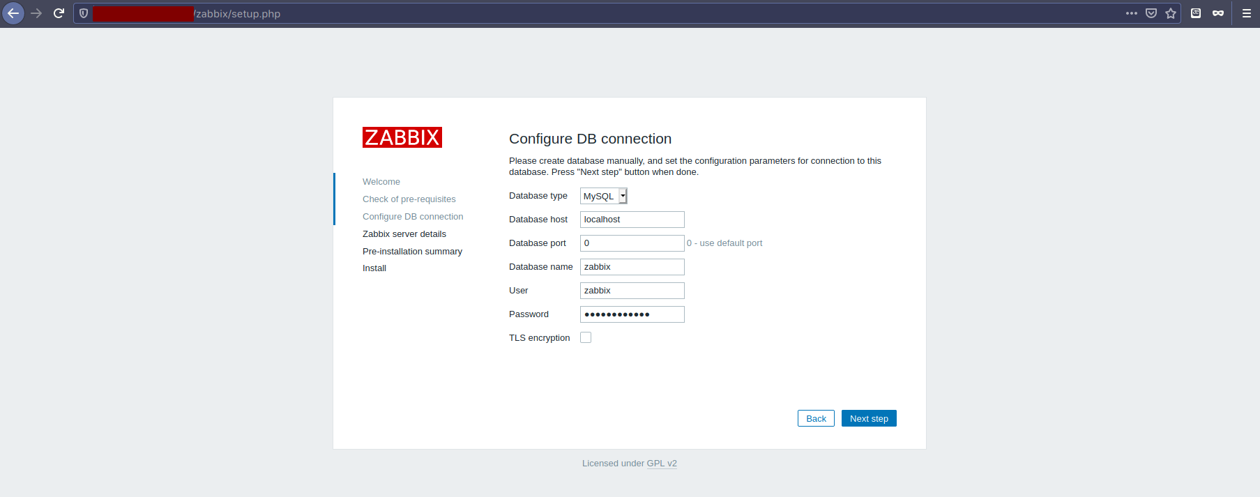Click the Next step button
This screenshot has height=497, width=1260.
coord(869,418)
